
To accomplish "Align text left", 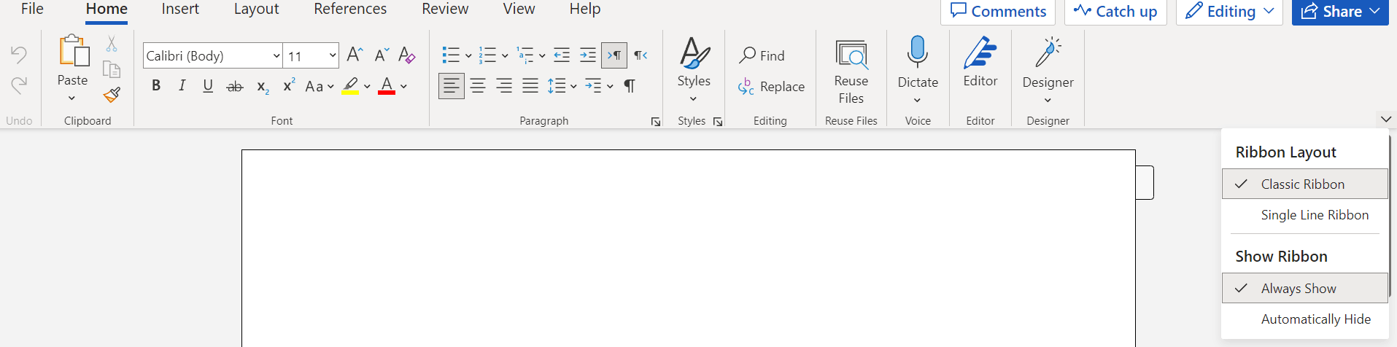I will [x=452, y=86].
